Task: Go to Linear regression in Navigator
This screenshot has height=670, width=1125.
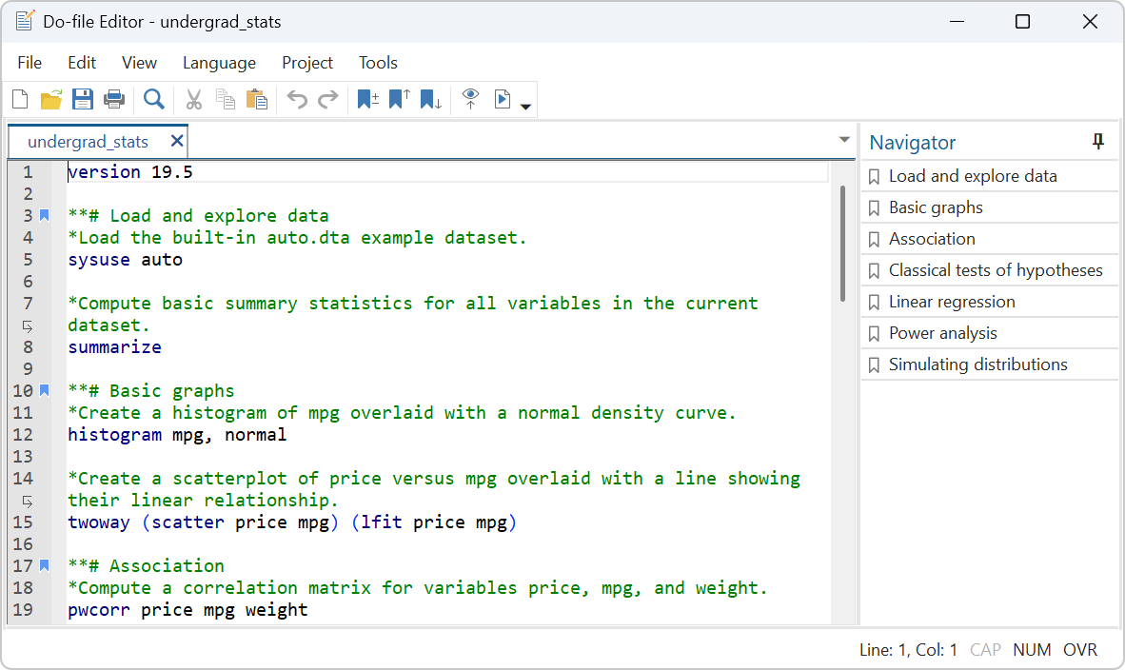Action: [952, 302]
